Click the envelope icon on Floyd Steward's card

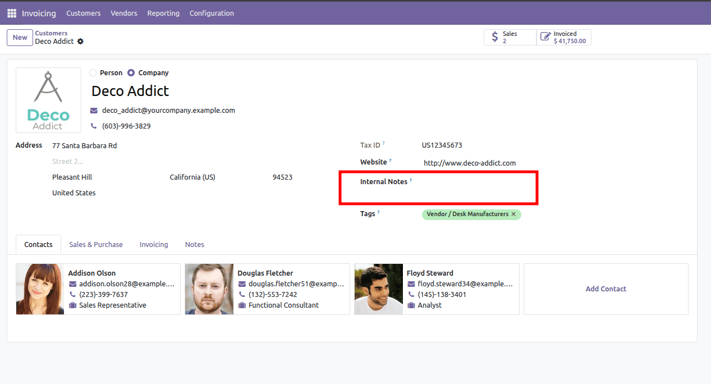[411, 284]
